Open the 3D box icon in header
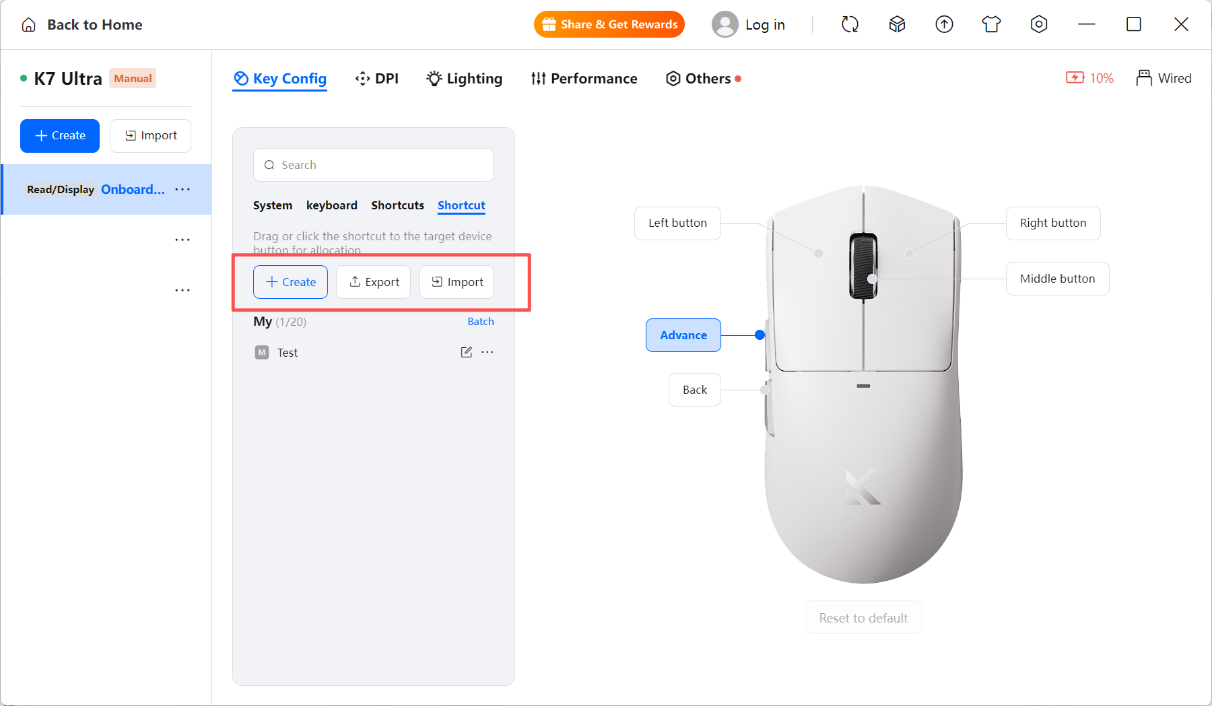Image resolution: width=1212 pixels, height=706 pixels. pyautogui.click(x=897, y=25)
